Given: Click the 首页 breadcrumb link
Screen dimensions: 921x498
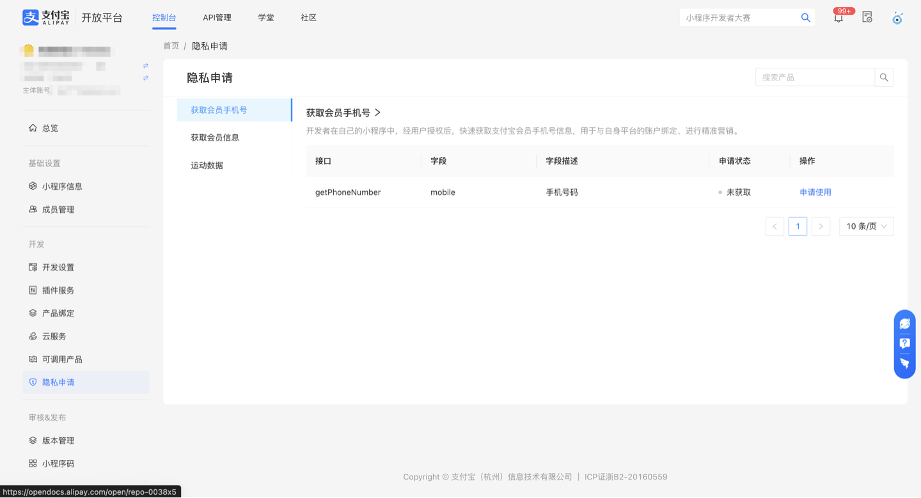Looking at the screenshot, I should [171, 45].
